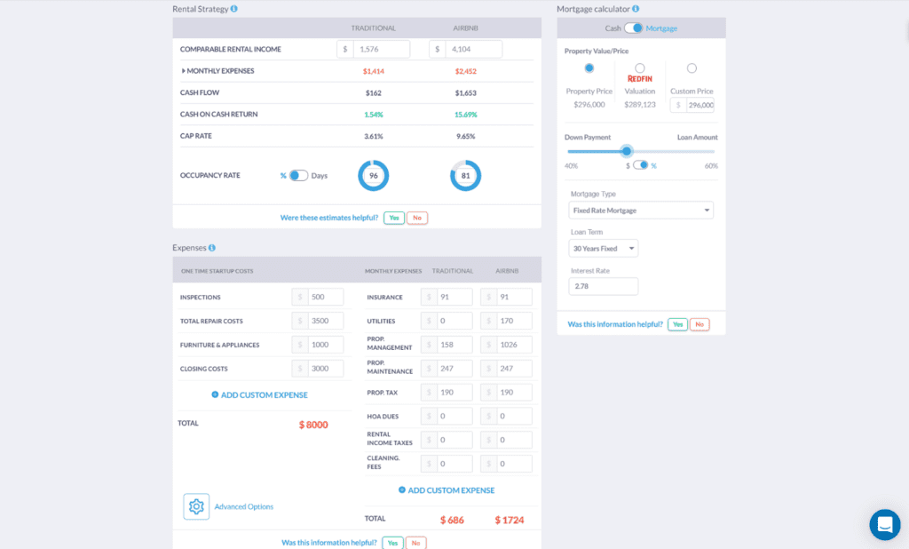Click Yes on 'Were these estimates helpful?'
The image size is (909, 549).
point(392,217)
